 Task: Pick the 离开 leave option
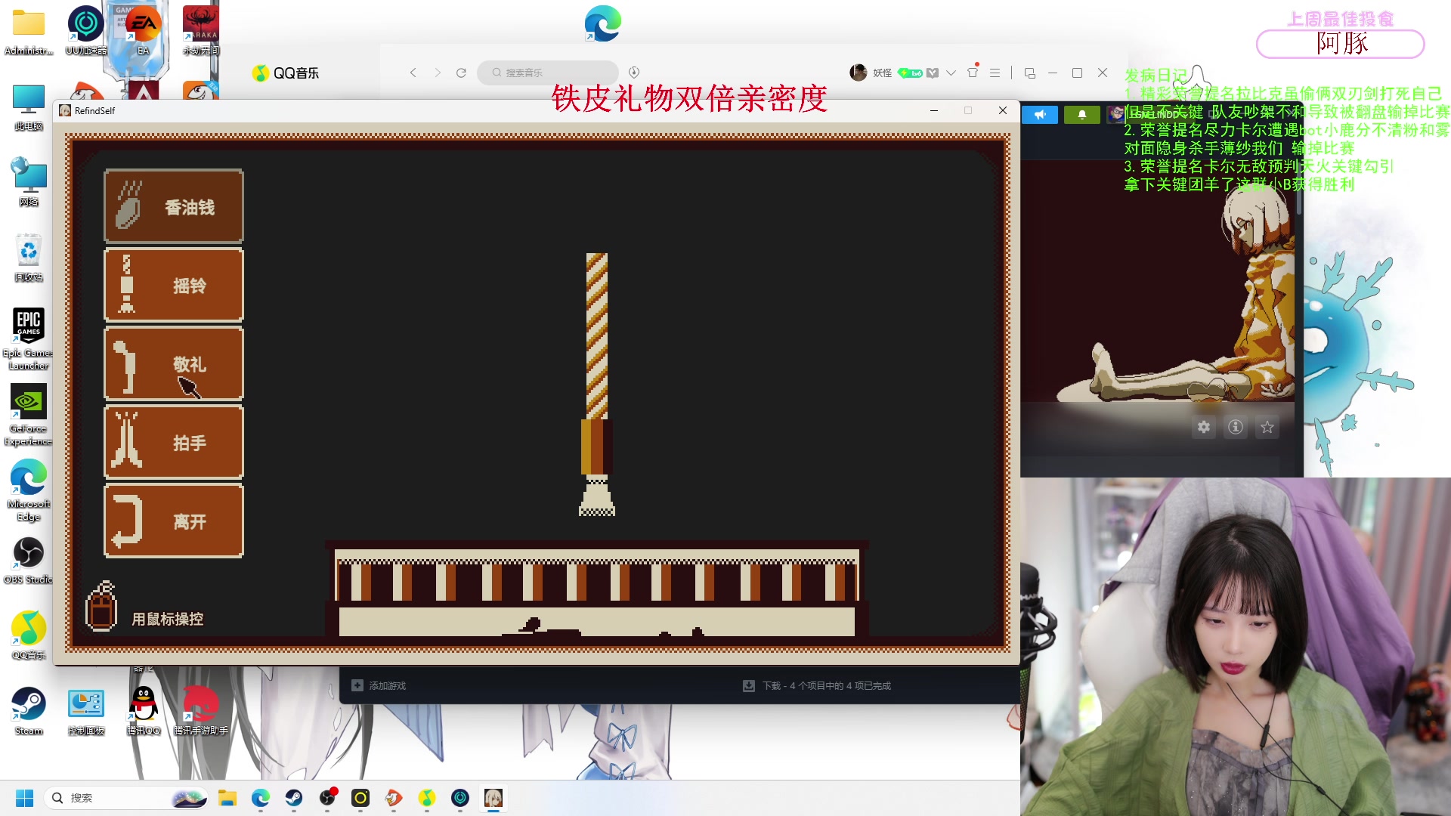(x=174, y=521)
